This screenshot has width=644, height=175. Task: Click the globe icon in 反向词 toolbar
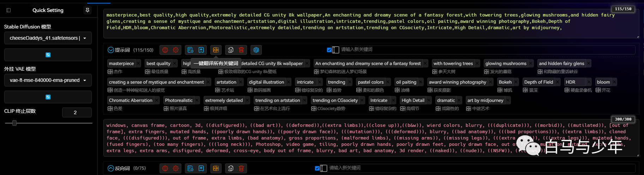pos(165,168)
